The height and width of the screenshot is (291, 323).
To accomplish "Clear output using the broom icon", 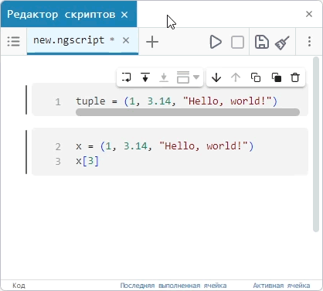I will pyautogui.click(x=282, y=42).
